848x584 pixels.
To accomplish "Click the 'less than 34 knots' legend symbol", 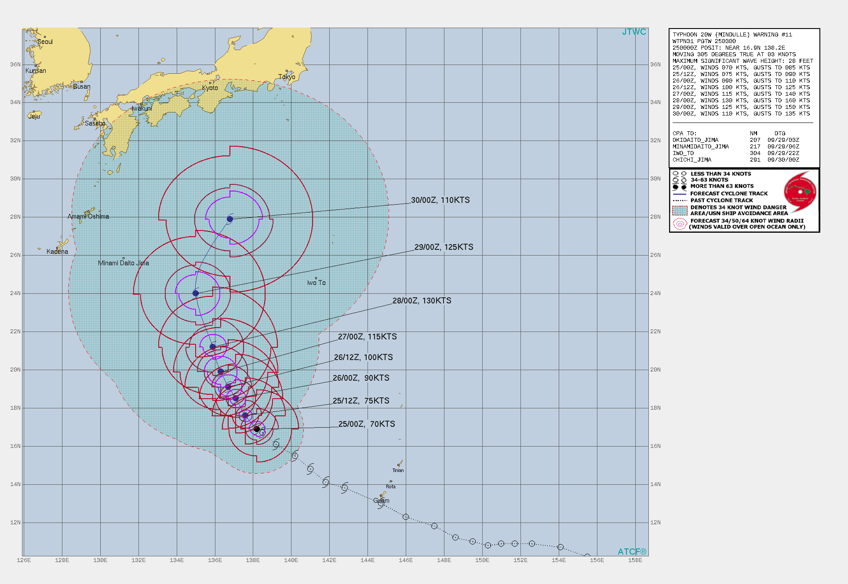I will [680, 174].
